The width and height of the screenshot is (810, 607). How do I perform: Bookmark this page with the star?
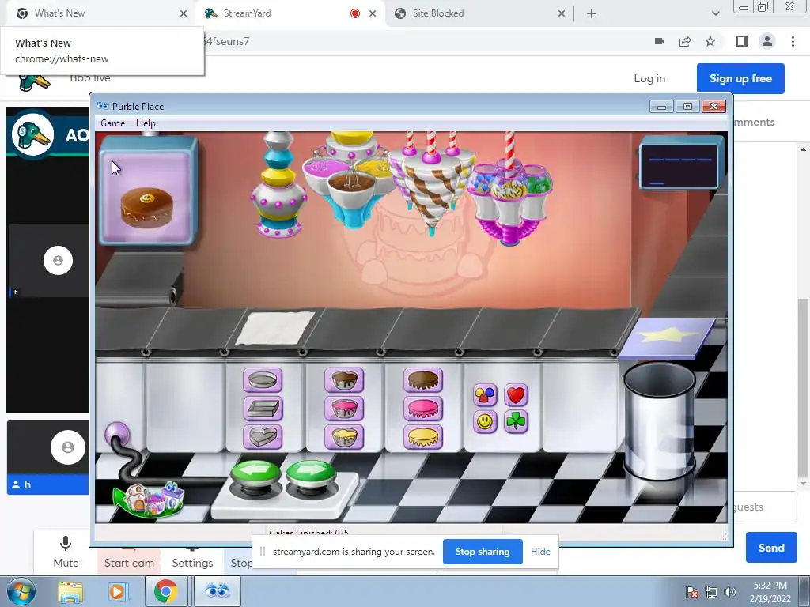coord(710,41)
